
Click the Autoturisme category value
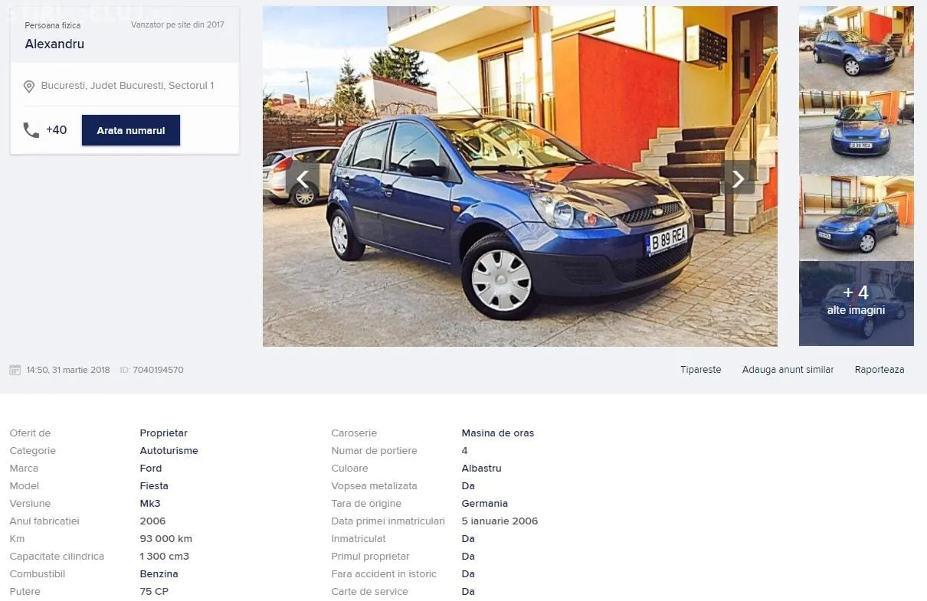click(169, 451)
